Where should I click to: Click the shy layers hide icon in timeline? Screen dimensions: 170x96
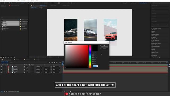point(52,62)
